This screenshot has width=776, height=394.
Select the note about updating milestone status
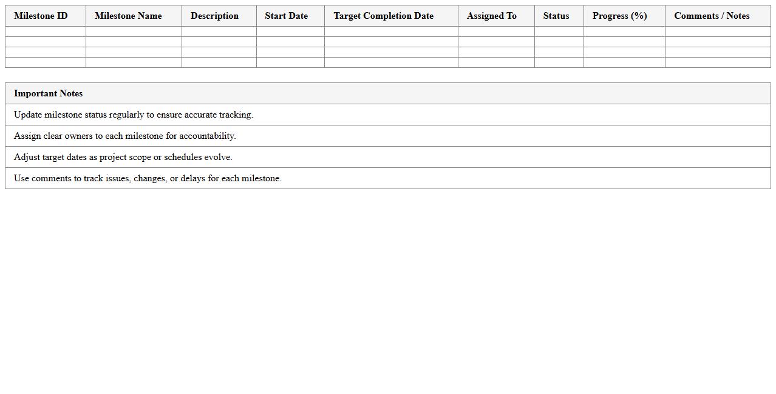click(x=134, y=115)
